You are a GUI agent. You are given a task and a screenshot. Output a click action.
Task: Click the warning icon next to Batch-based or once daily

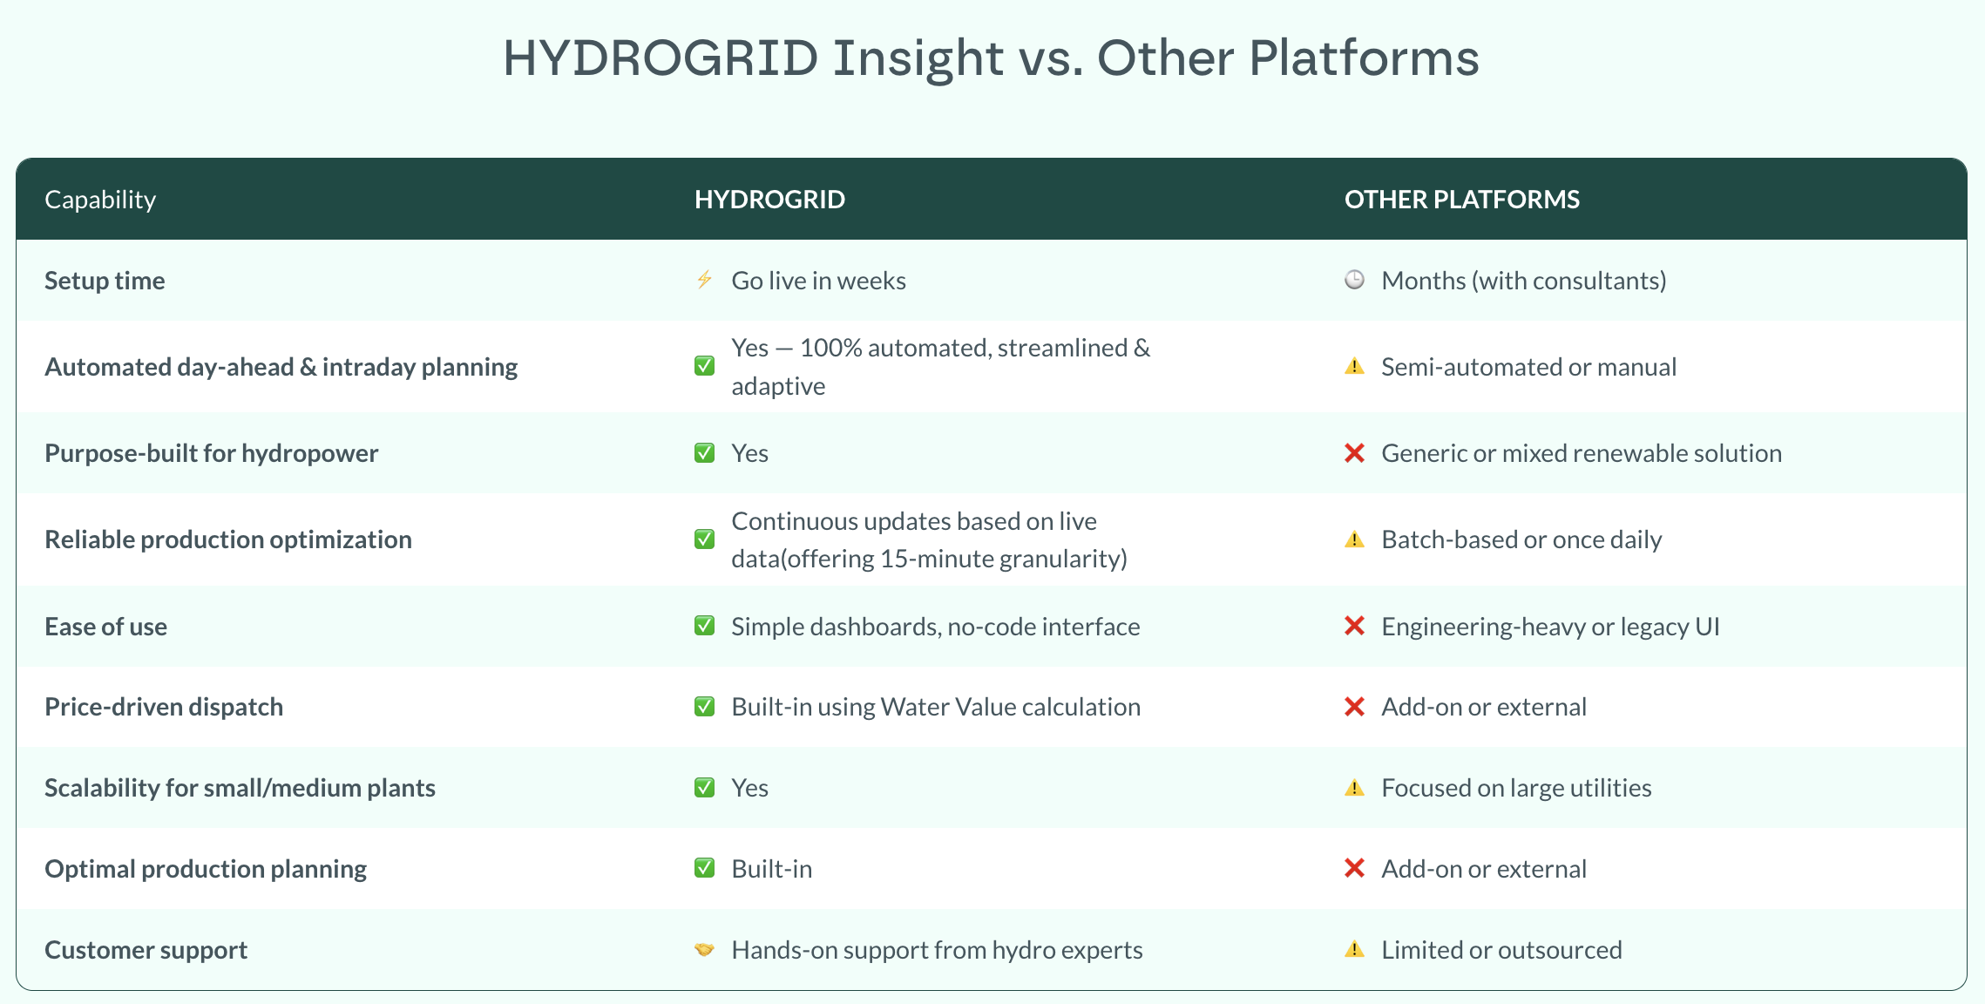coord(1354,539)
